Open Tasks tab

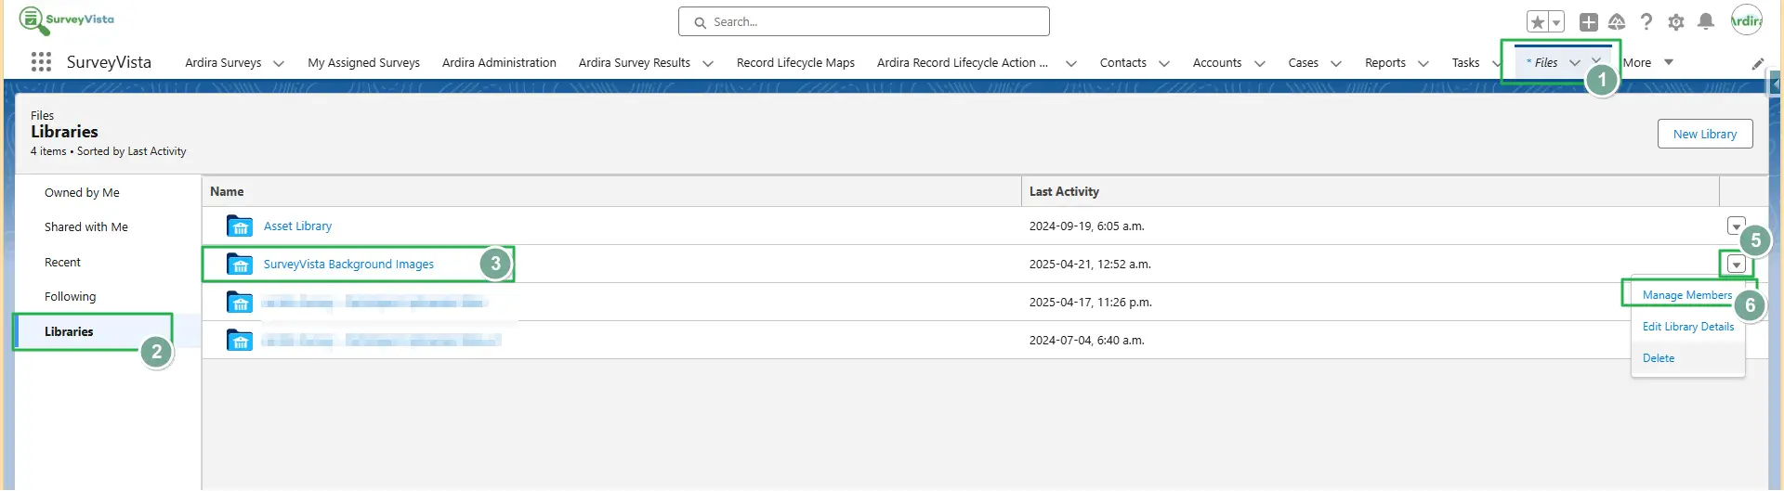pyautogui.click(x=1465, y=63)
